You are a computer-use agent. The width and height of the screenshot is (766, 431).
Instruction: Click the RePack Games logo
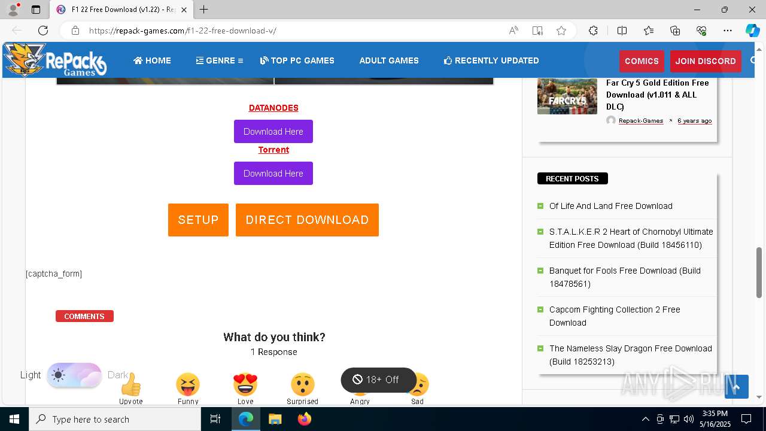[55, 60]
